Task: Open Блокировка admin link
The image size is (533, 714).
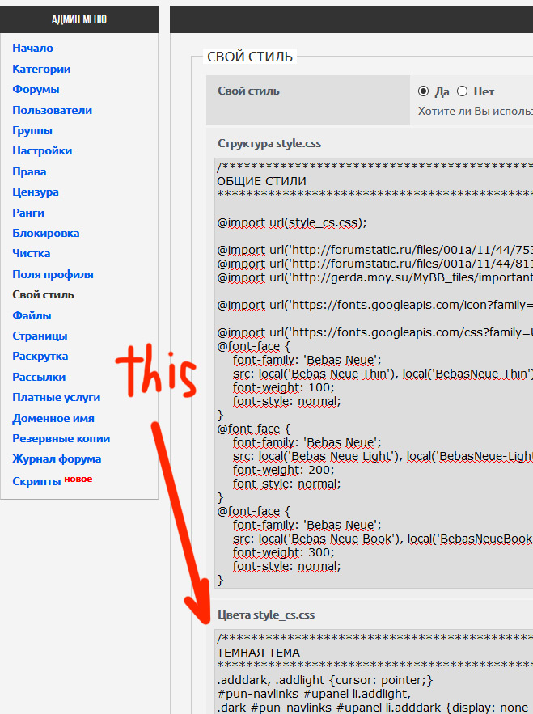Action: click(45, 233)
